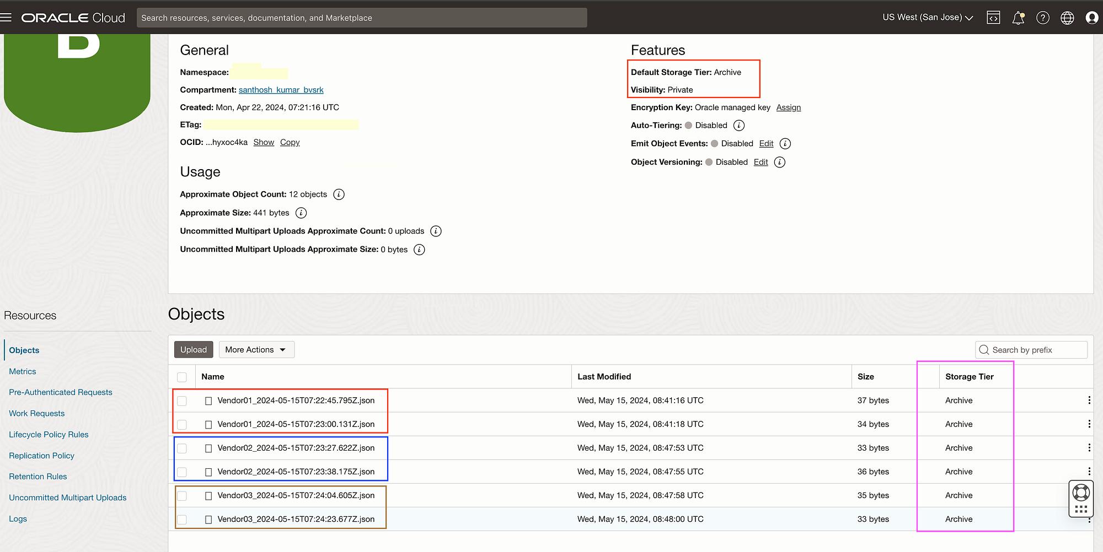
Task: Click the search magnifier in prefix box
Action: pos(984,350)
